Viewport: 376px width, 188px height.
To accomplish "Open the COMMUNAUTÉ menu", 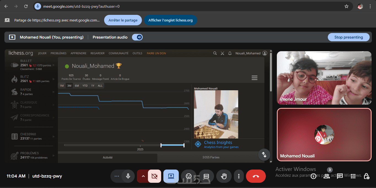I will click(x=118, y=53).
